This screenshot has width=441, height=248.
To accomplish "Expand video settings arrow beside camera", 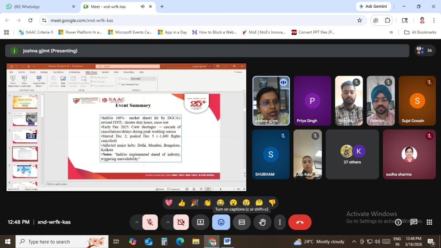I will click(168, 222).
